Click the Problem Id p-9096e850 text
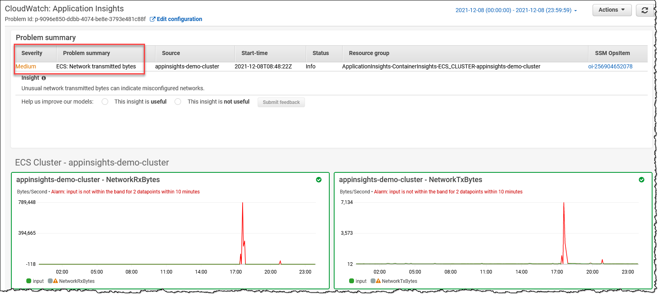Viewport: 659px width, 295px height. (x=75, y=19)
